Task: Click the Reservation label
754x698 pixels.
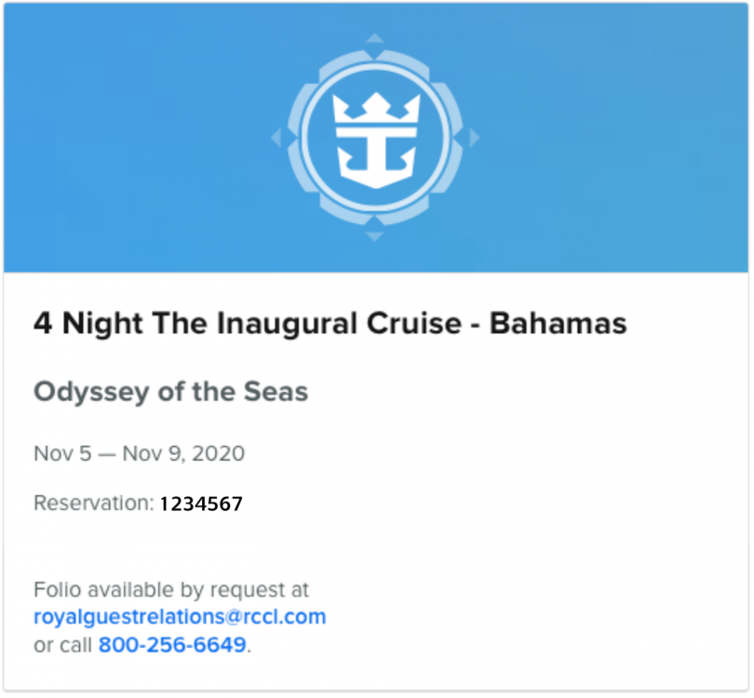Action: coord(93,503)
